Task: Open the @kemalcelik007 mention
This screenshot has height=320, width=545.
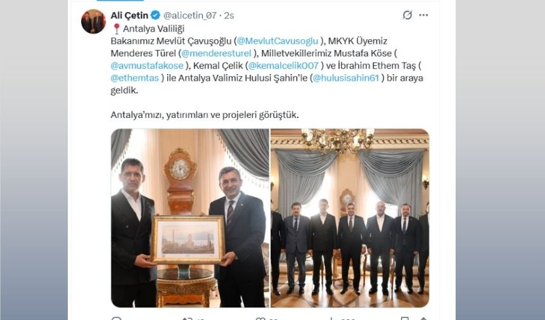Action: pyautogui.click(x=283, y=66)
